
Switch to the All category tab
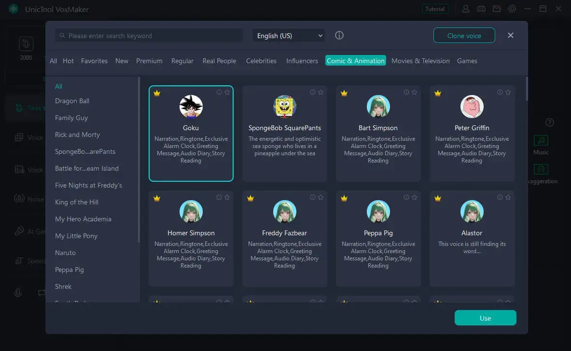[53, 61]
